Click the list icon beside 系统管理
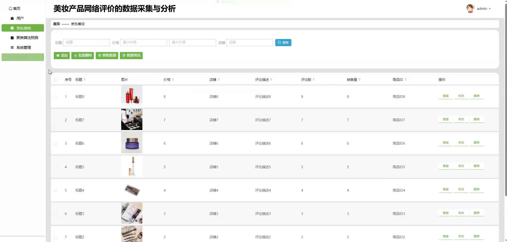The image size is (507, 242). pos(12,47)
